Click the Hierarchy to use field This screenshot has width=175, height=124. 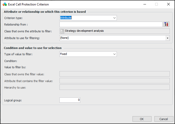[115, 87]
